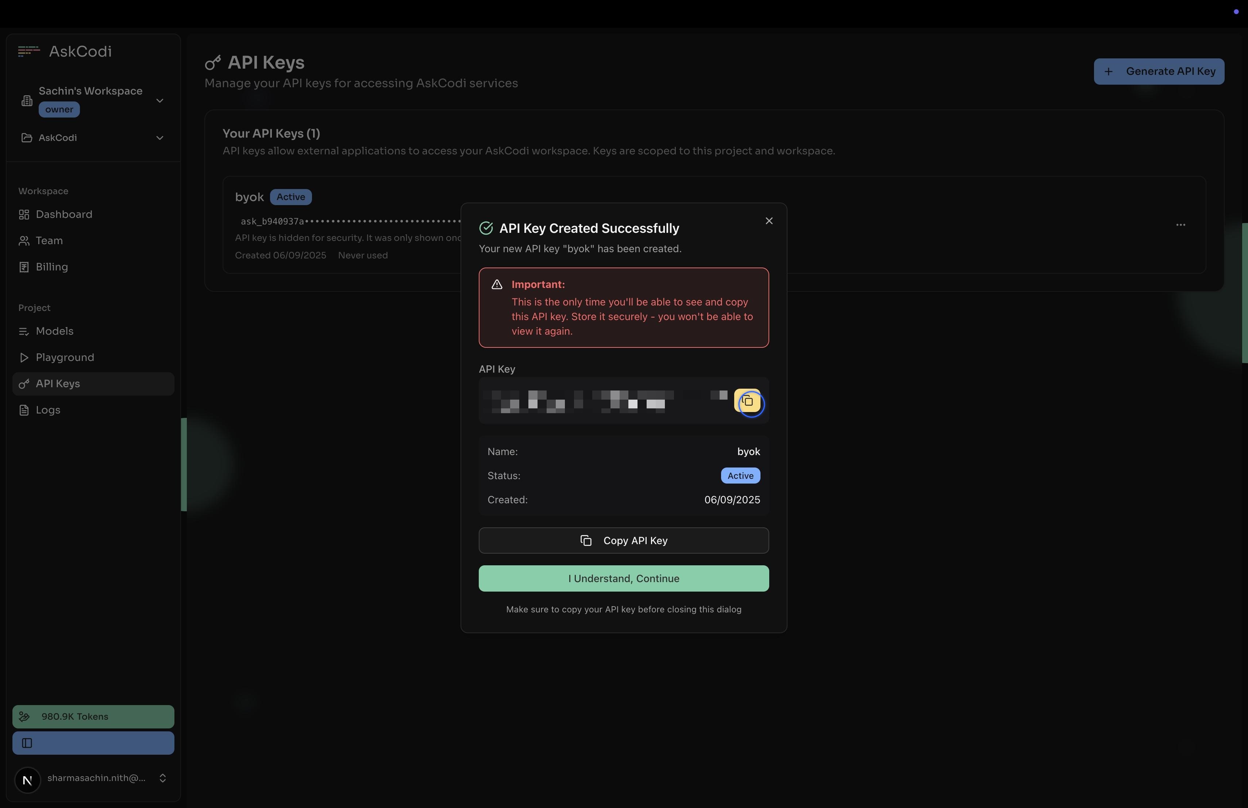
Task: Click "Created 06/09/2025" on key card
Action: click(x=281, y=255)
